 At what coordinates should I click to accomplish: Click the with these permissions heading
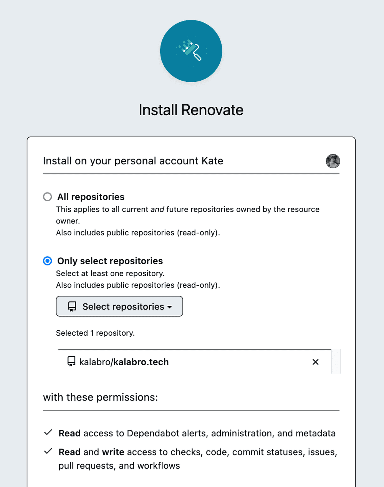(x=100, y=397)
